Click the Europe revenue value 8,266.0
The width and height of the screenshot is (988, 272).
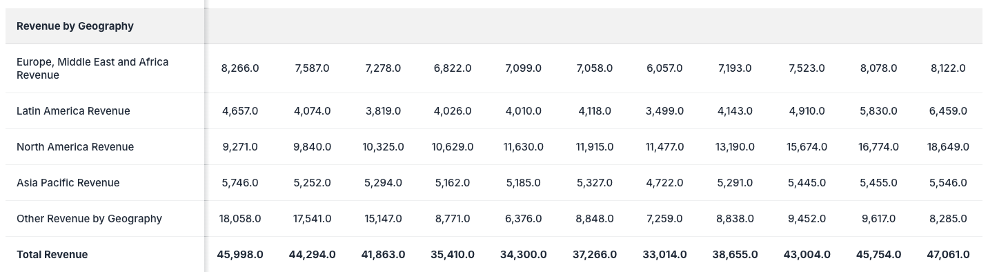(240, 68)
